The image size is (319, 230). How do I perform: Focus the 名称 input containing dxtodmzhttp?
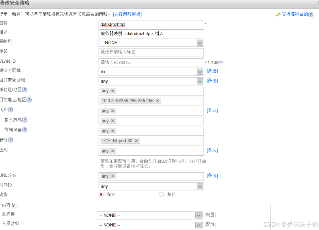pyautogui.click(x=151, y=24)
